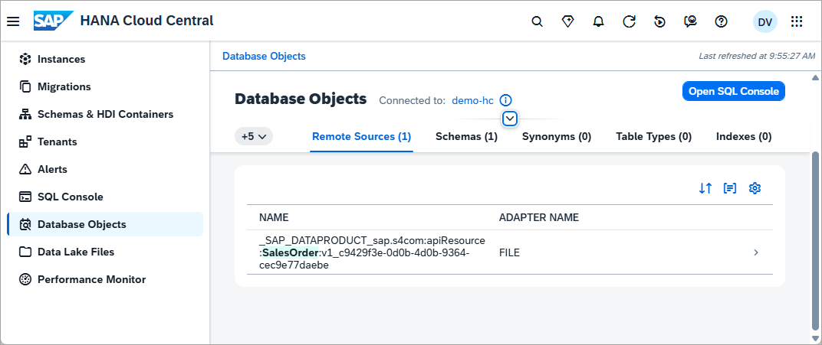Click the FILE adapter name cell

click(510, 253)
